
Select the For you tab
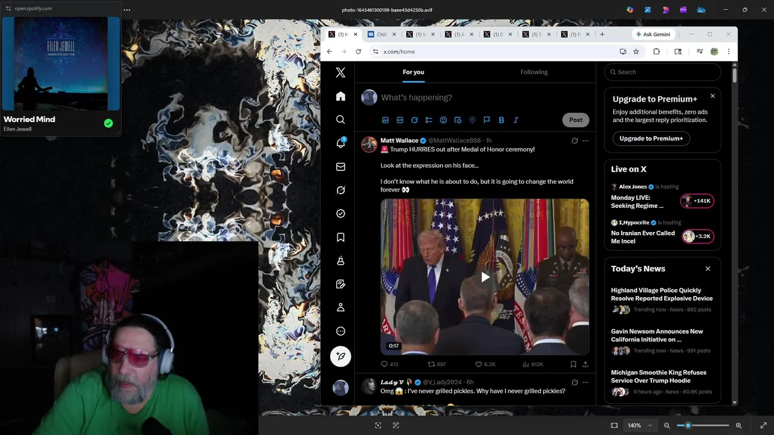[x=414, y=72]
